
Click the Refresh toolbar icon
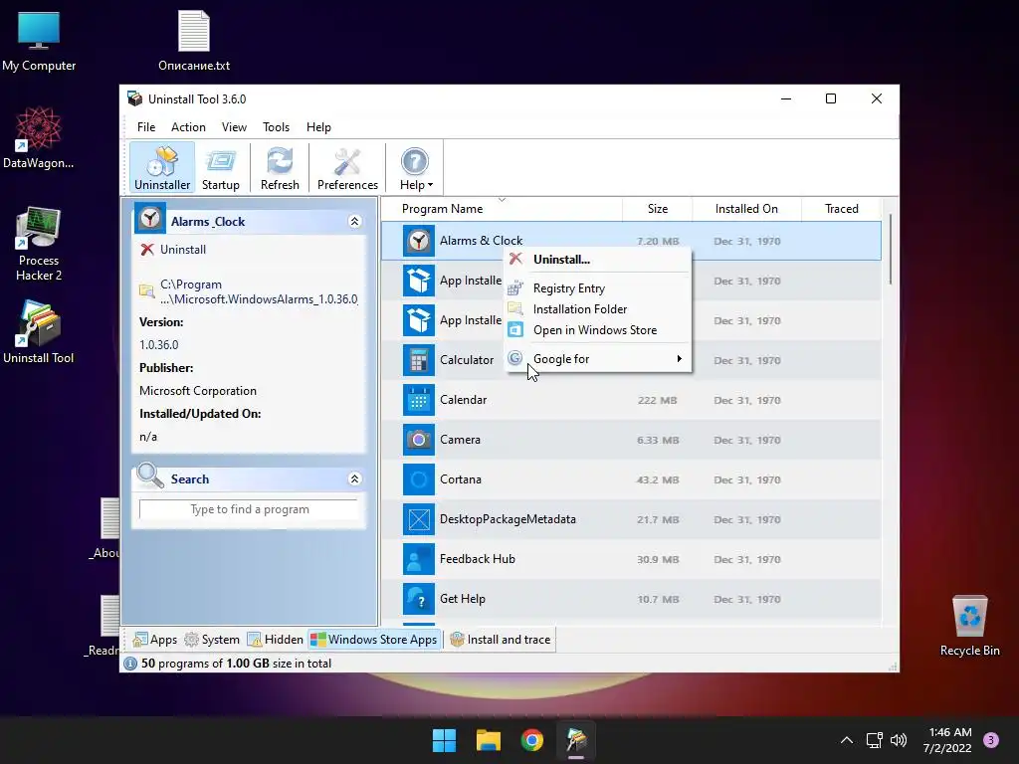280,168
